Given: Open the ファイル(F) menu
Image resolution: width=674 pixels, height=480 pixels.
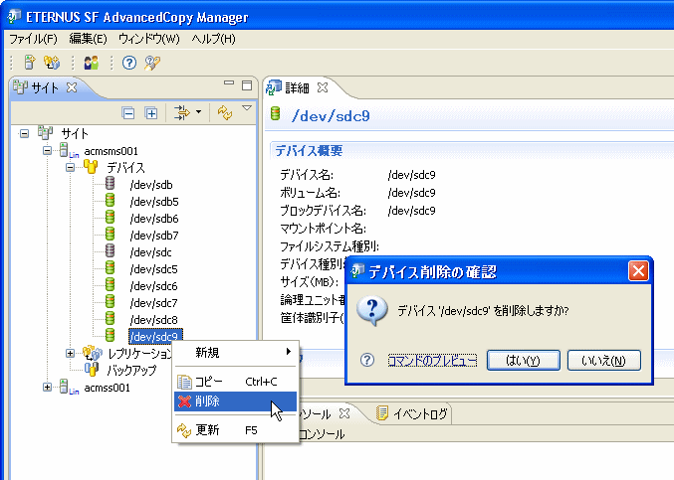Looking at the screenshot, I should pos(33,39).
